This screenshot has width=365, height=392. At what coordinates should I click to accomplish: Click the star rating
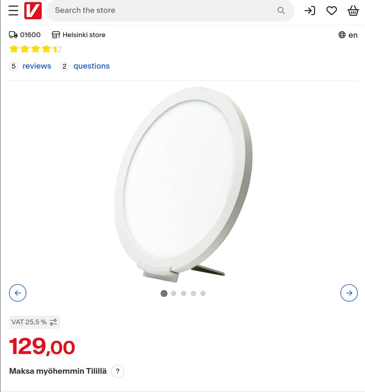[x=35, y=49]
